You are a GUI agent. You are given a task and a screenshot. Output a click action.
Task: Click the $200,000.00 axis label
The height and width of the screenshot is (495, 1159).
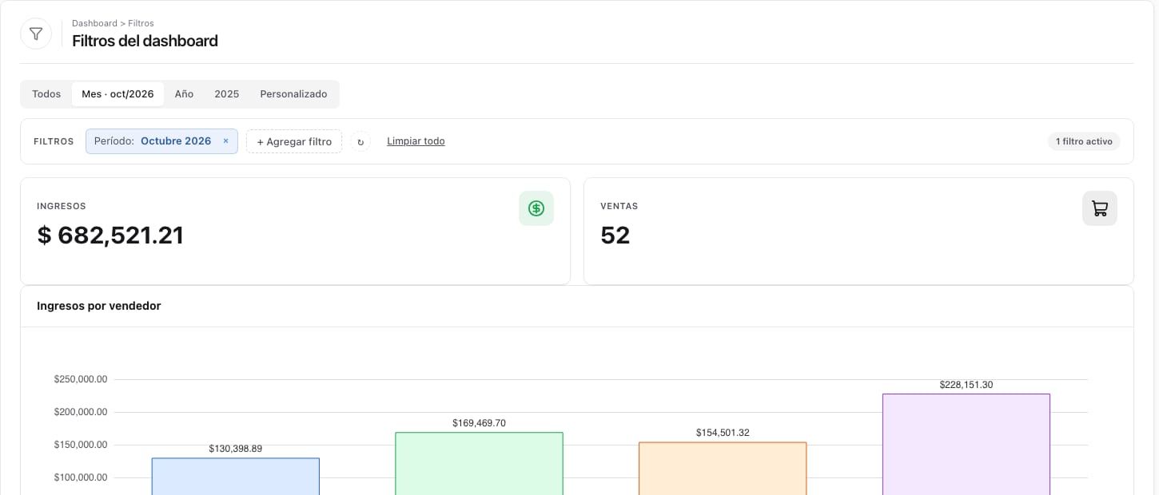[x=81, y=412]
